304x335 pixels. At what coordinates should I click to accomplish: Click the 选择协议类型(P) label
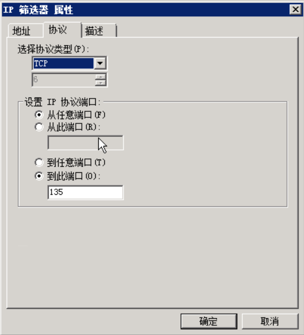pos(53,50)
